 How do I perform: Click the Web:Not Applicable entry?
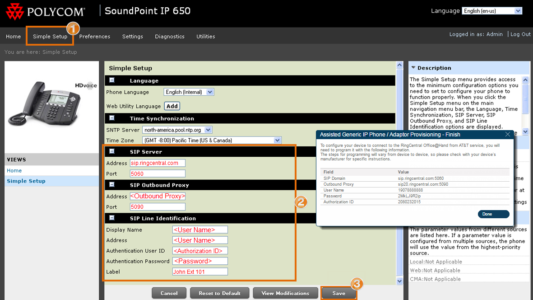[435, 271]
